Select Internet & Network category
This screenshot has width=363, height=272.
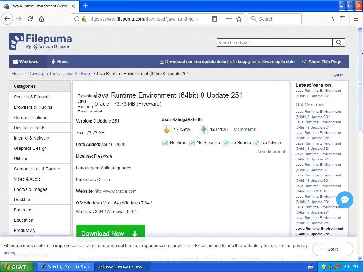39,138
